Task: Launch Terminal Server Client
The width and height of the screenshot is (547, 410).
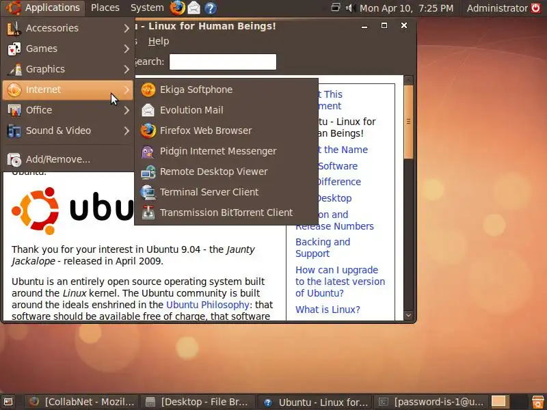Action: click(x=226, y=192)
